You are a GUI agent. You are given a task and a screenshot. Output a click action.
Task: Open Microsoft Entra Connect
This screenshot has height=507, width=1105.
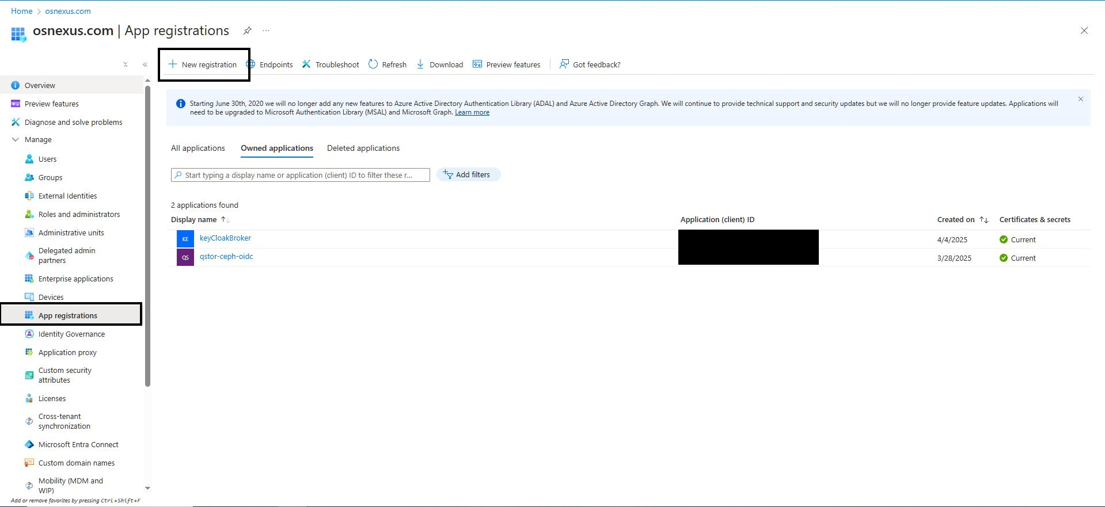coord(71,444)
